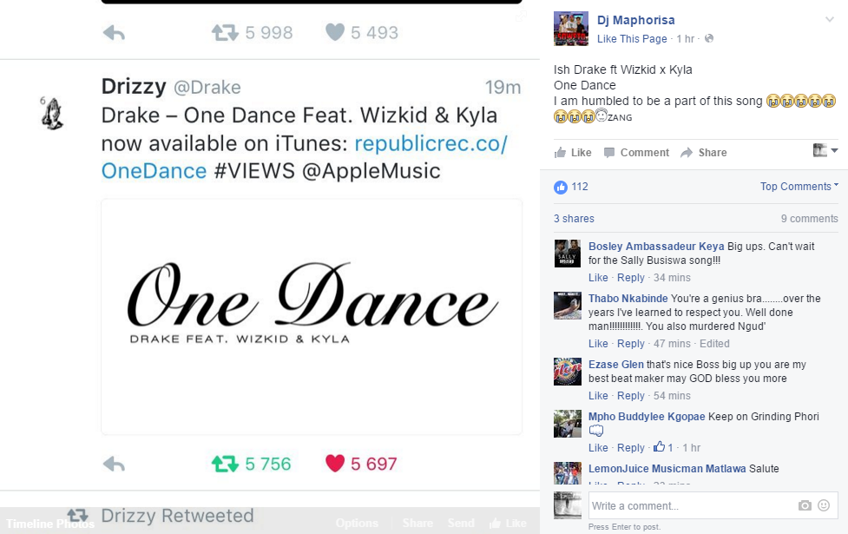Click gray heart icon showing 5 493

pos(335,32)
